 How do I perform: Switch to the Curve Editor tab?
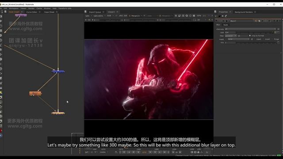point(31,12)
